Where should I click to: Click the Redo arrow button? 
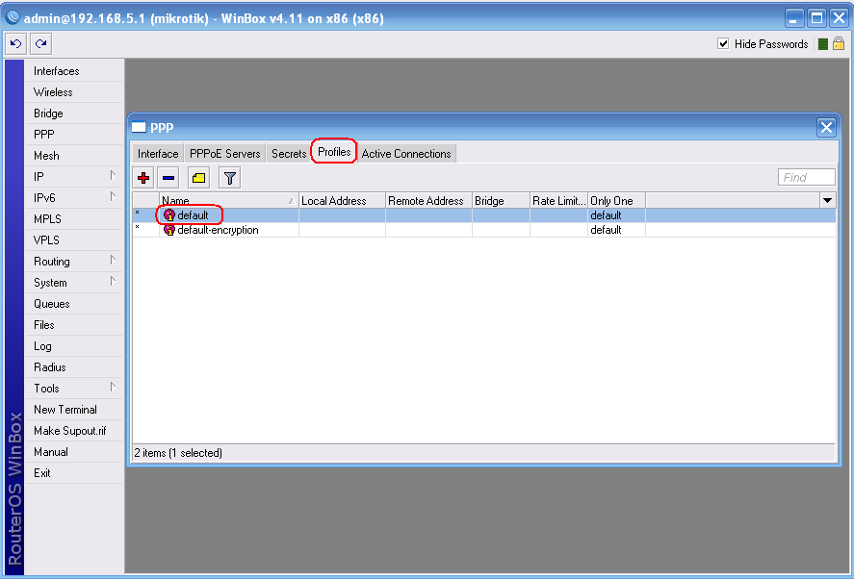click(x=40, y=43)
